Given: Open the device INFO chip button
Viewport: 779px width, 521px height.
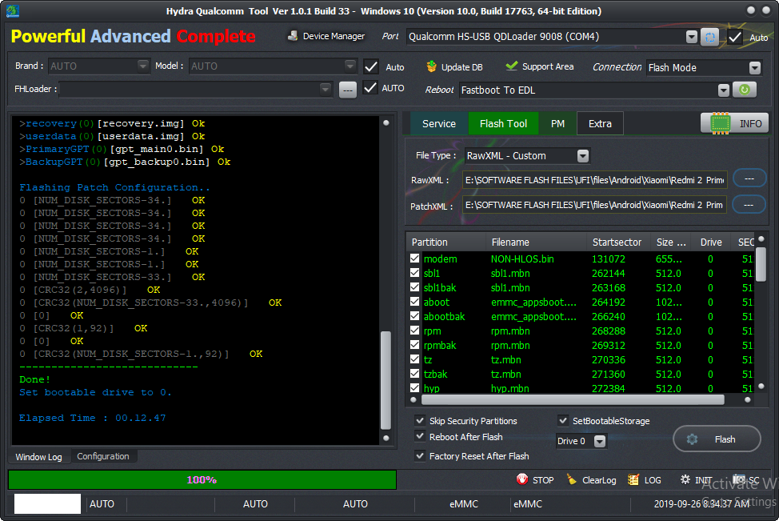Looking at the screenshot, I should pos(734,123).
